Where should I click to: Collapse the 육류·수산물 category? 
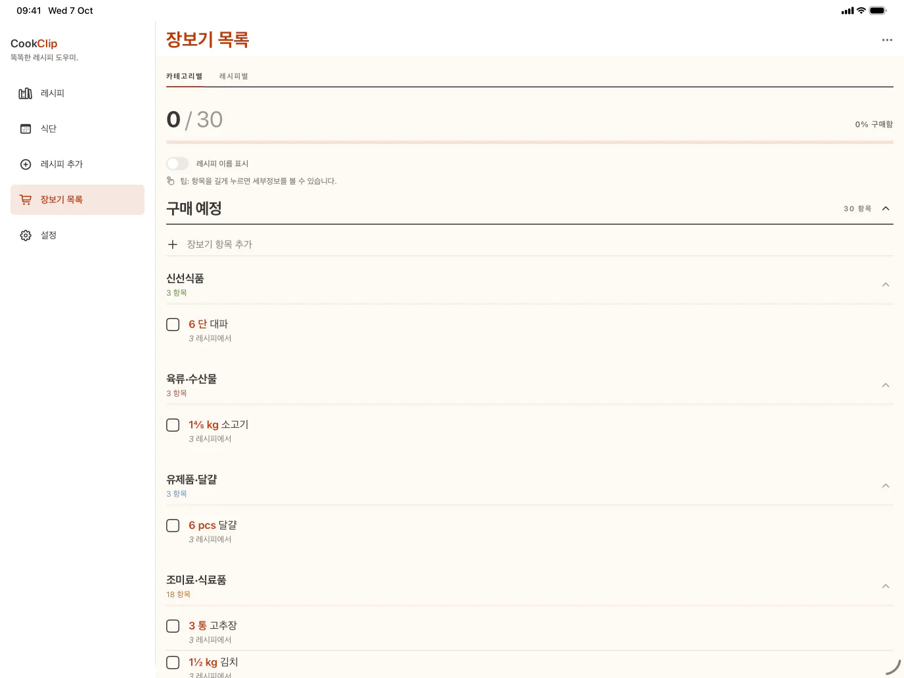[886, 385]
